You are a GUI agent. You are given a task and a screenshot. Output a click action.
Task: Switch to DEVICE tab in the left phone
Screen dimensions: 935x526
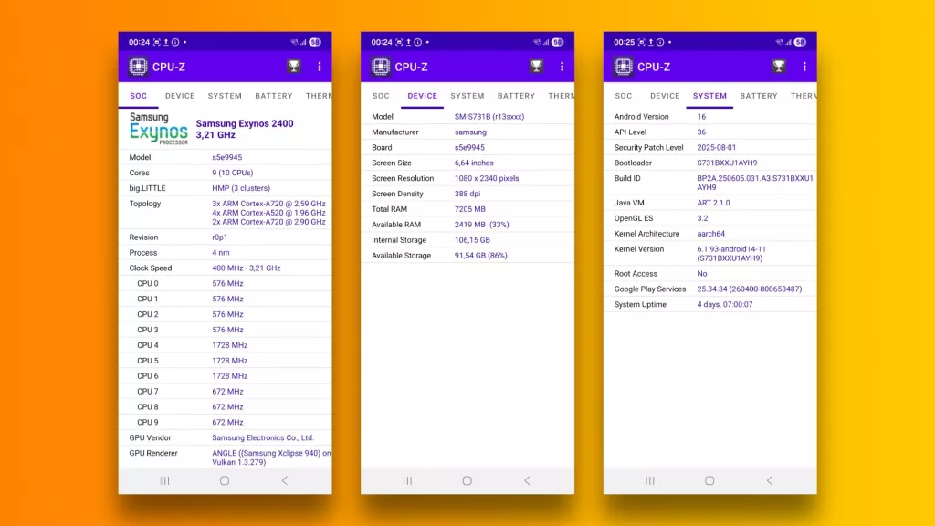click(x=180, y=96)
